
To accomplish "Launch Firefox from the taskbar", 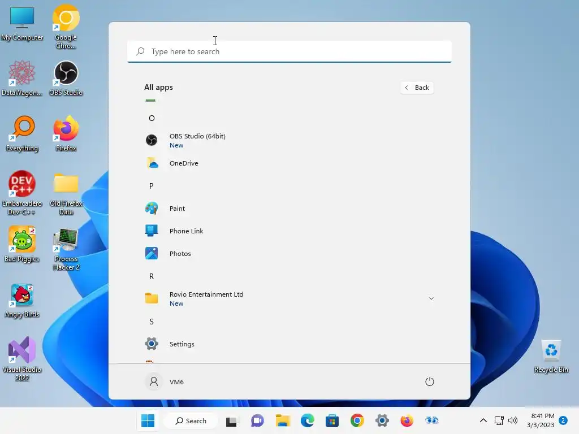I will [407, 420].
